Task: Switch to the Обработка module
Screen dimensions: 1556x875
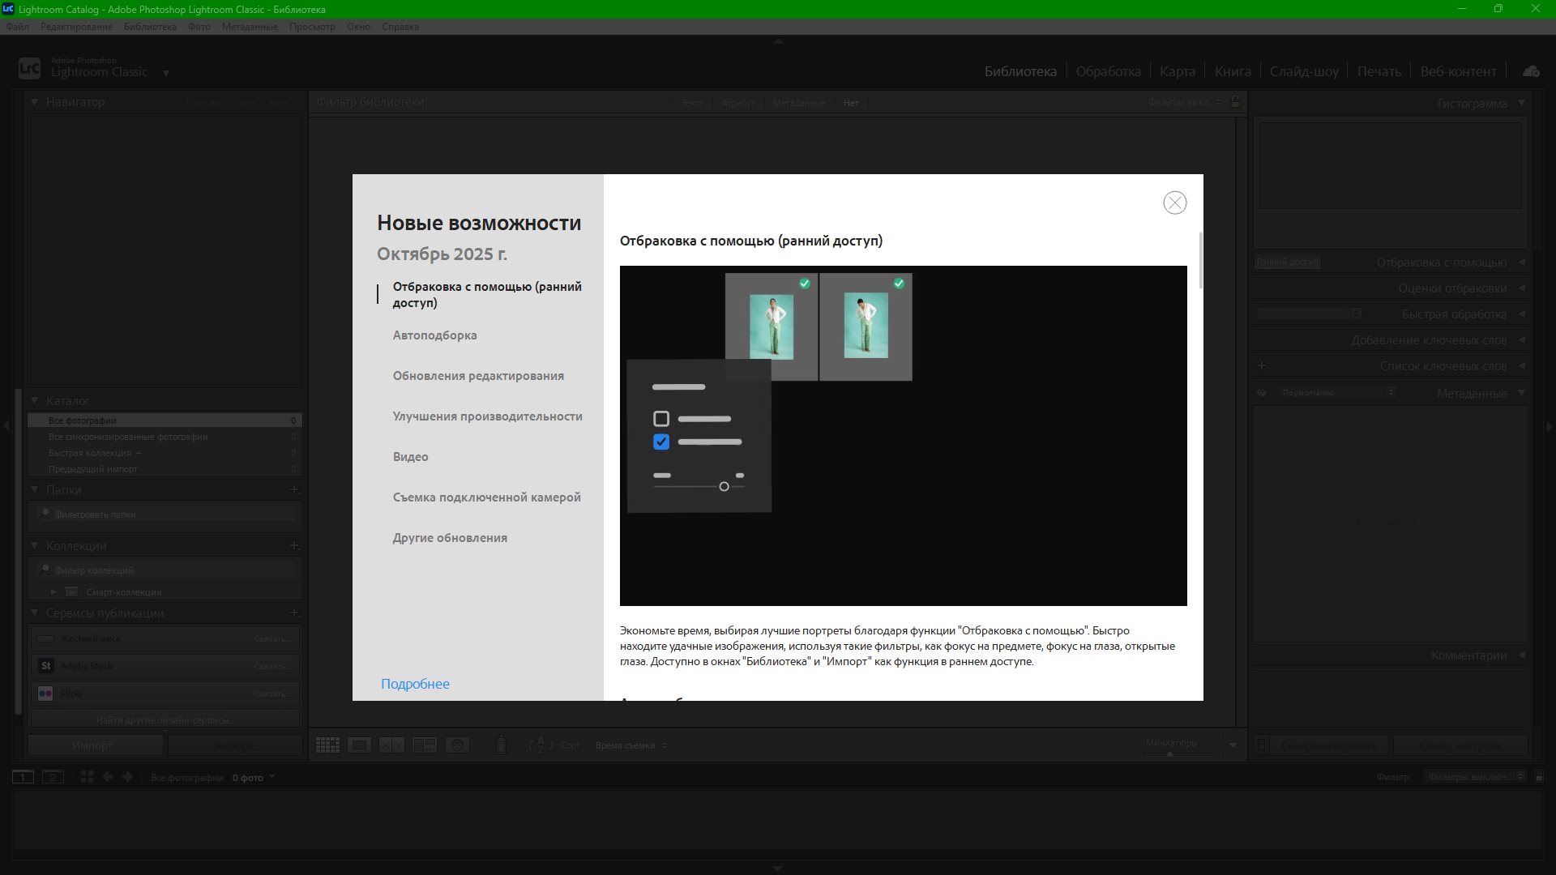Action: coord(1108,71)
